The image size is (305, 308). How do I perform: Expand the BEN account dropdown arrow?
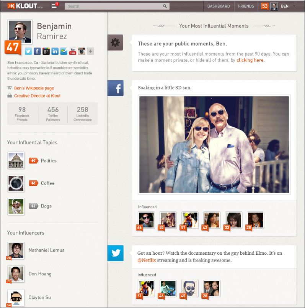tap(294, 6)
